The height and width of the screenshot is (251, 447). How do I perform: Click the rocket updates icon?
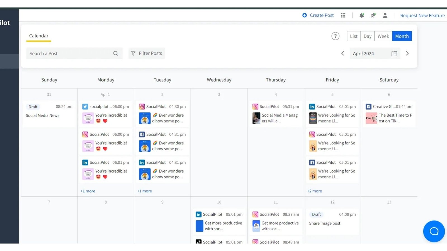[x=373, y=15]
